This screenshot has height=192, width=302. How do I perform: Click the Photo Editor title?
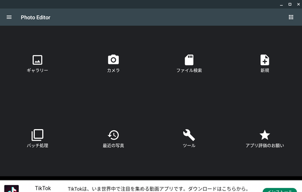(36, 18)
